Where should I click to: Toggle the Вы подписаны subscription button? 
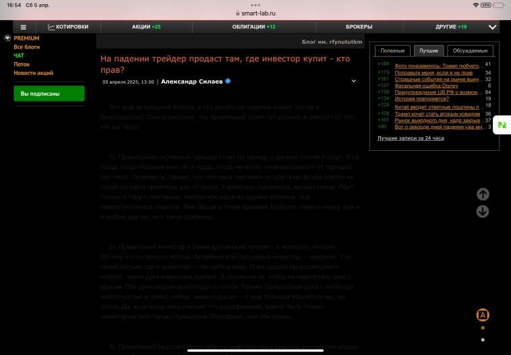49,94
